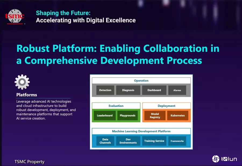This screenshot has width=242, height=166.
Task: Click the 'Robust Platform' slide title
Action: 118,54
